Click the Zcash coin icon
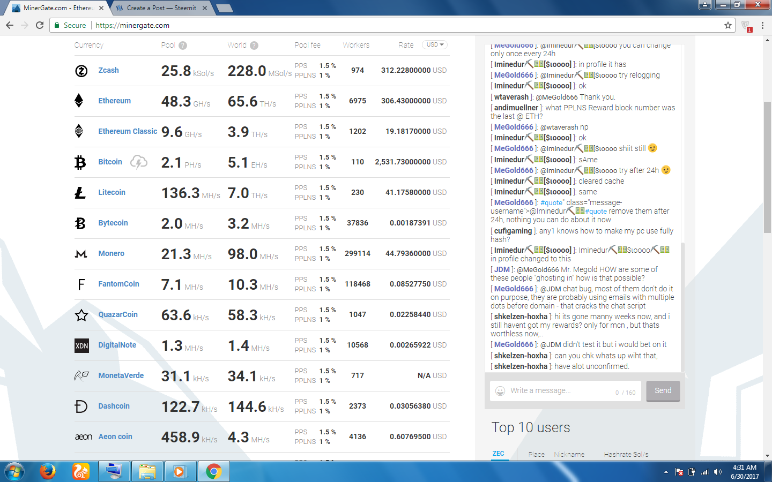772x482 pixels. point(81,71)
